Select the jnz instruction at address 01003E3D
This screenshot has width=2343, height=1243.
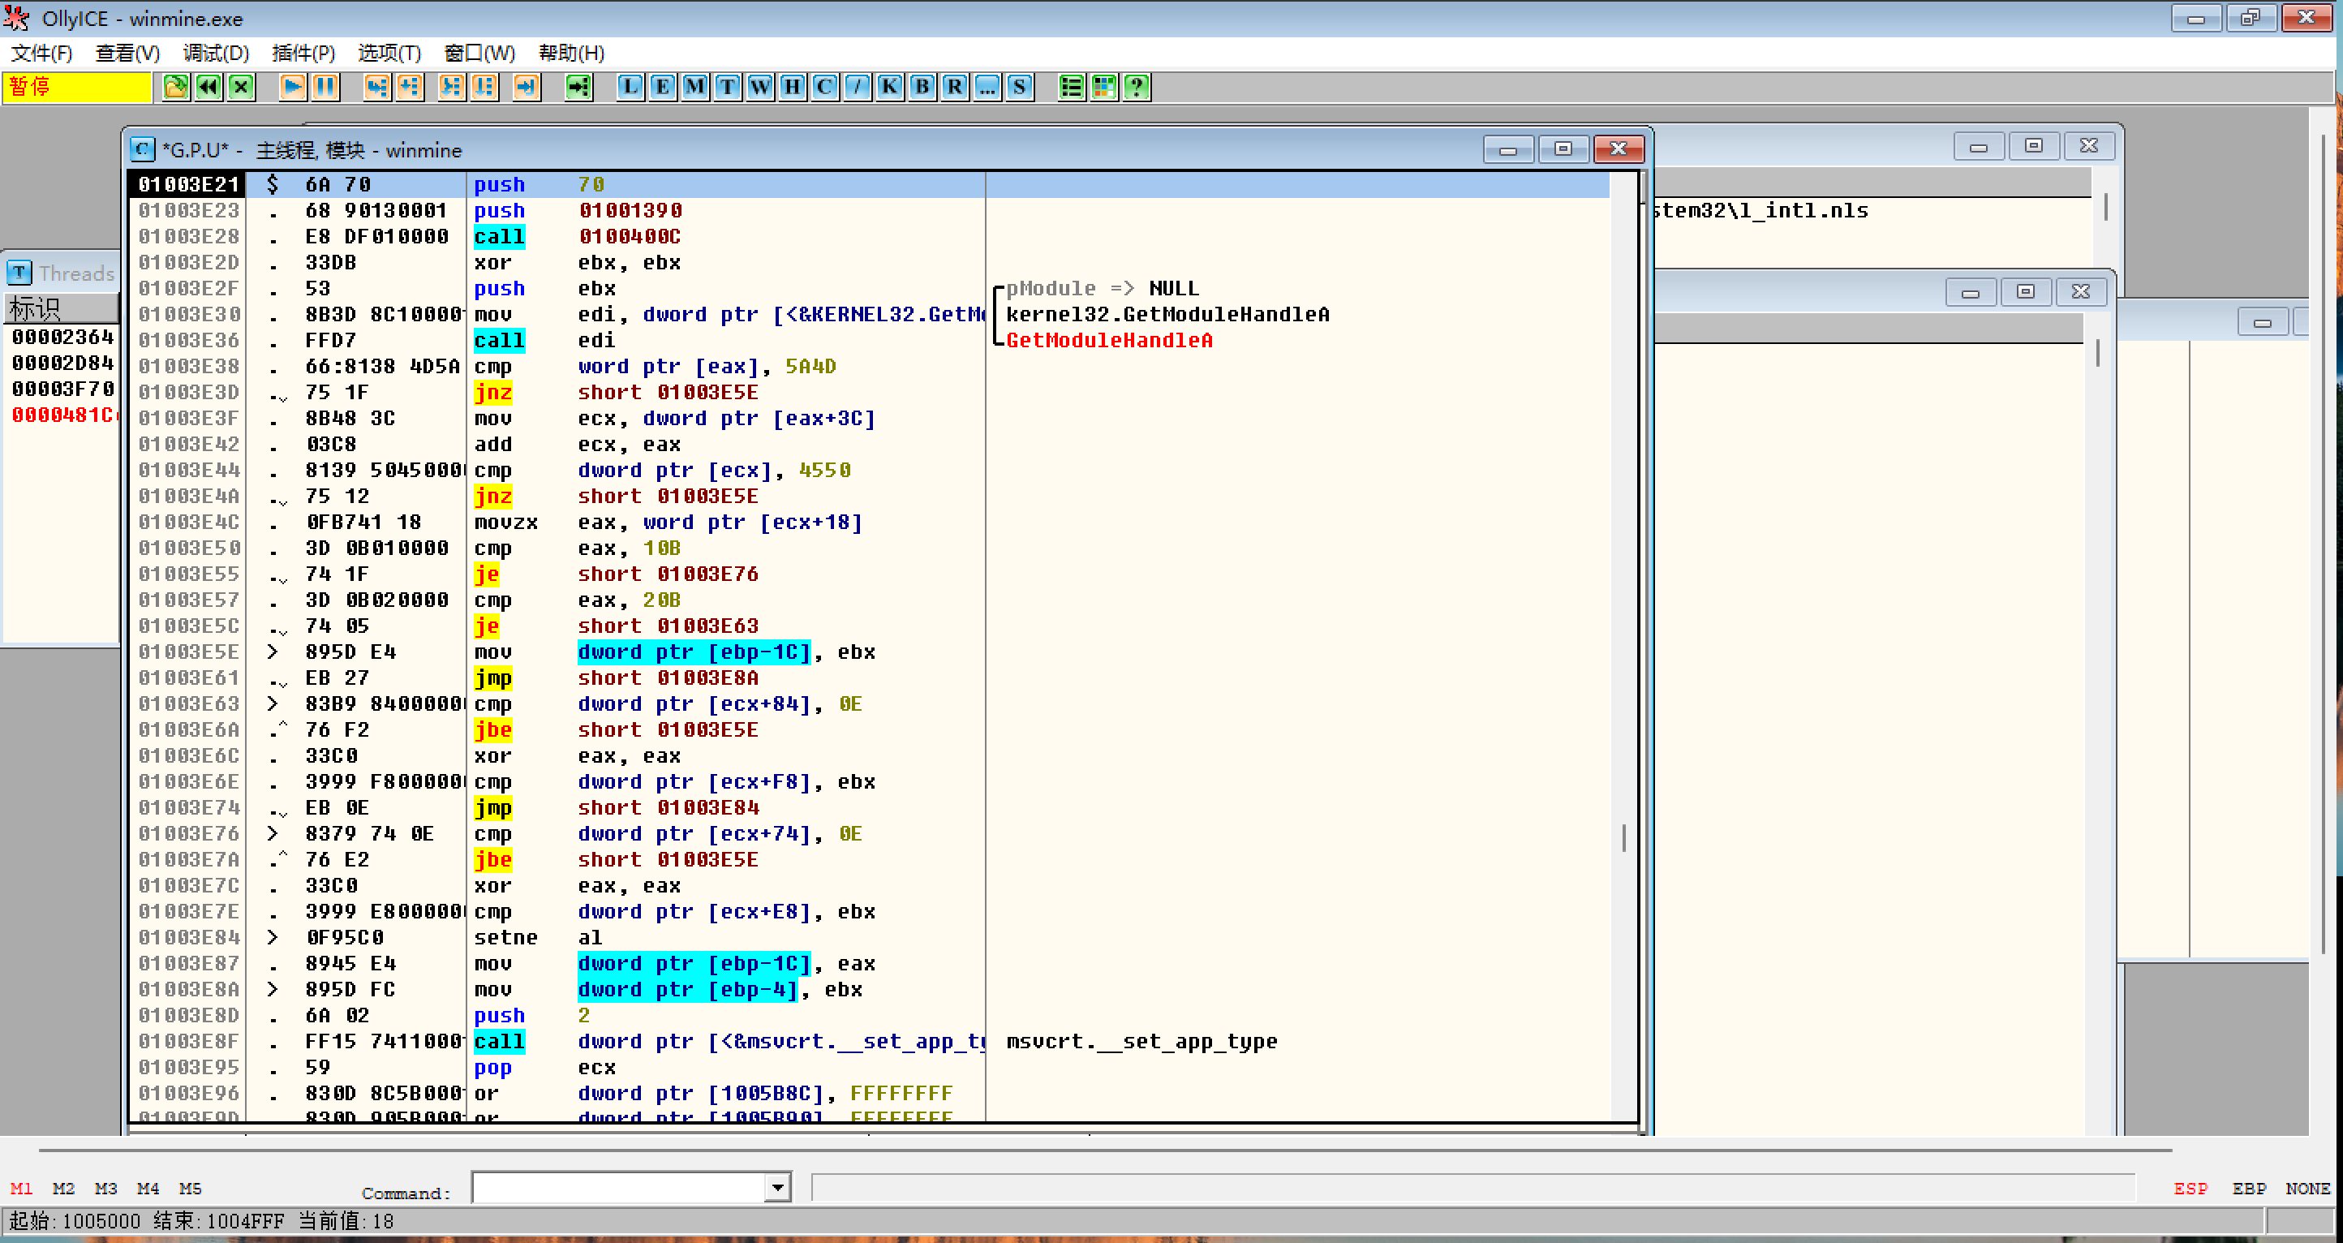(x=493, y=392)
